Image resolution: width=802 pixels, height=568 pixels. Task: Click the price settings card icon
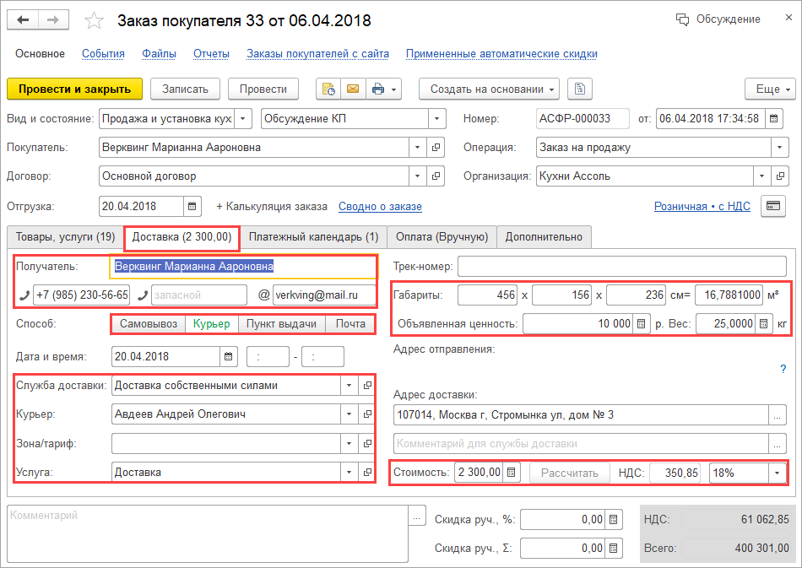pyautogui.click(x=773, y=206)
